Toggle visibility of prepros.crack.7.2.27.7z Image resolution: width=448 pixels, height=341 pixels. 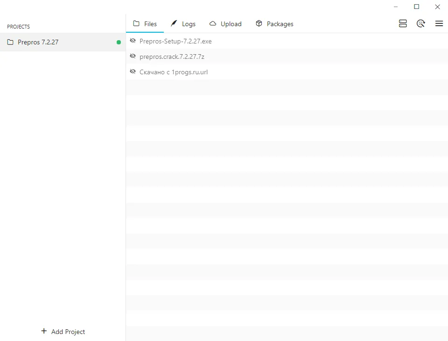(133, 56)
